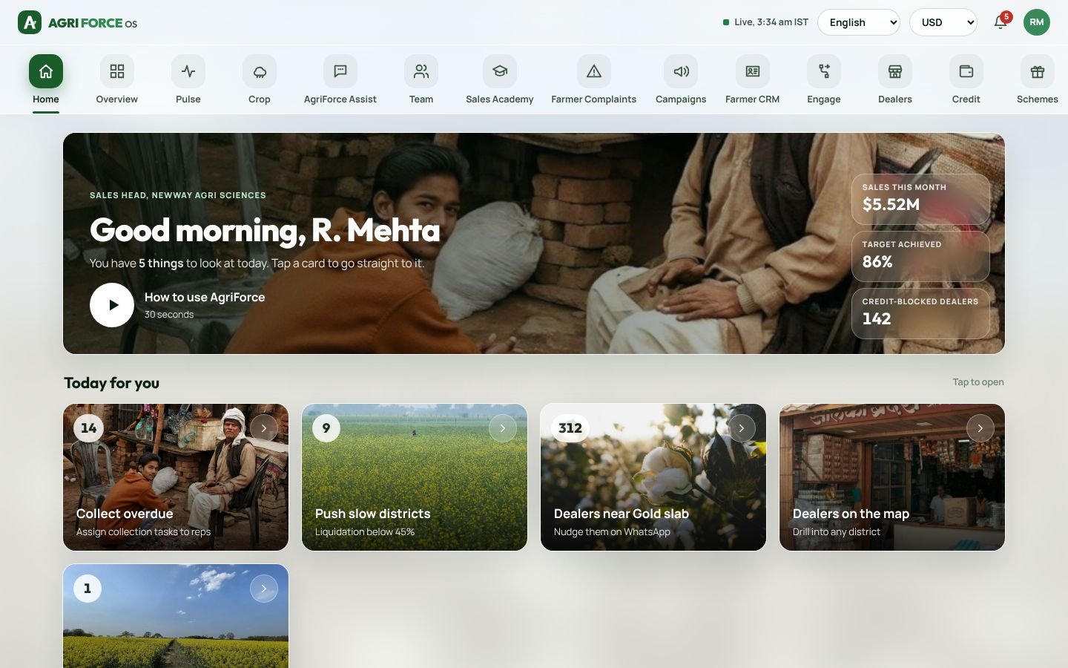The image size is (1068, 668).
Task: Open the Push slow districts card
Action: (x=415, y=477)
